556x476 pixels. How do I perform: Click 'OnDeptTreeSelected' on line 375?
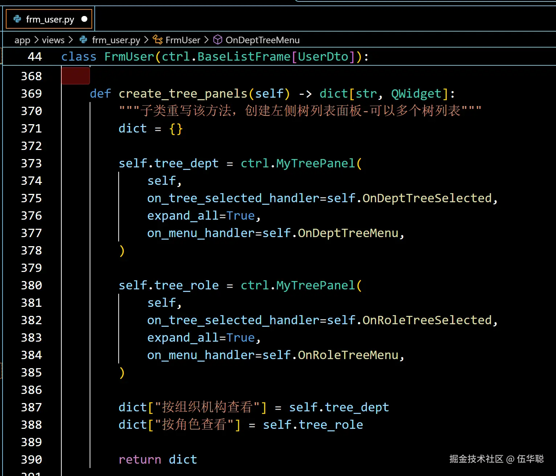coord(427,198)
